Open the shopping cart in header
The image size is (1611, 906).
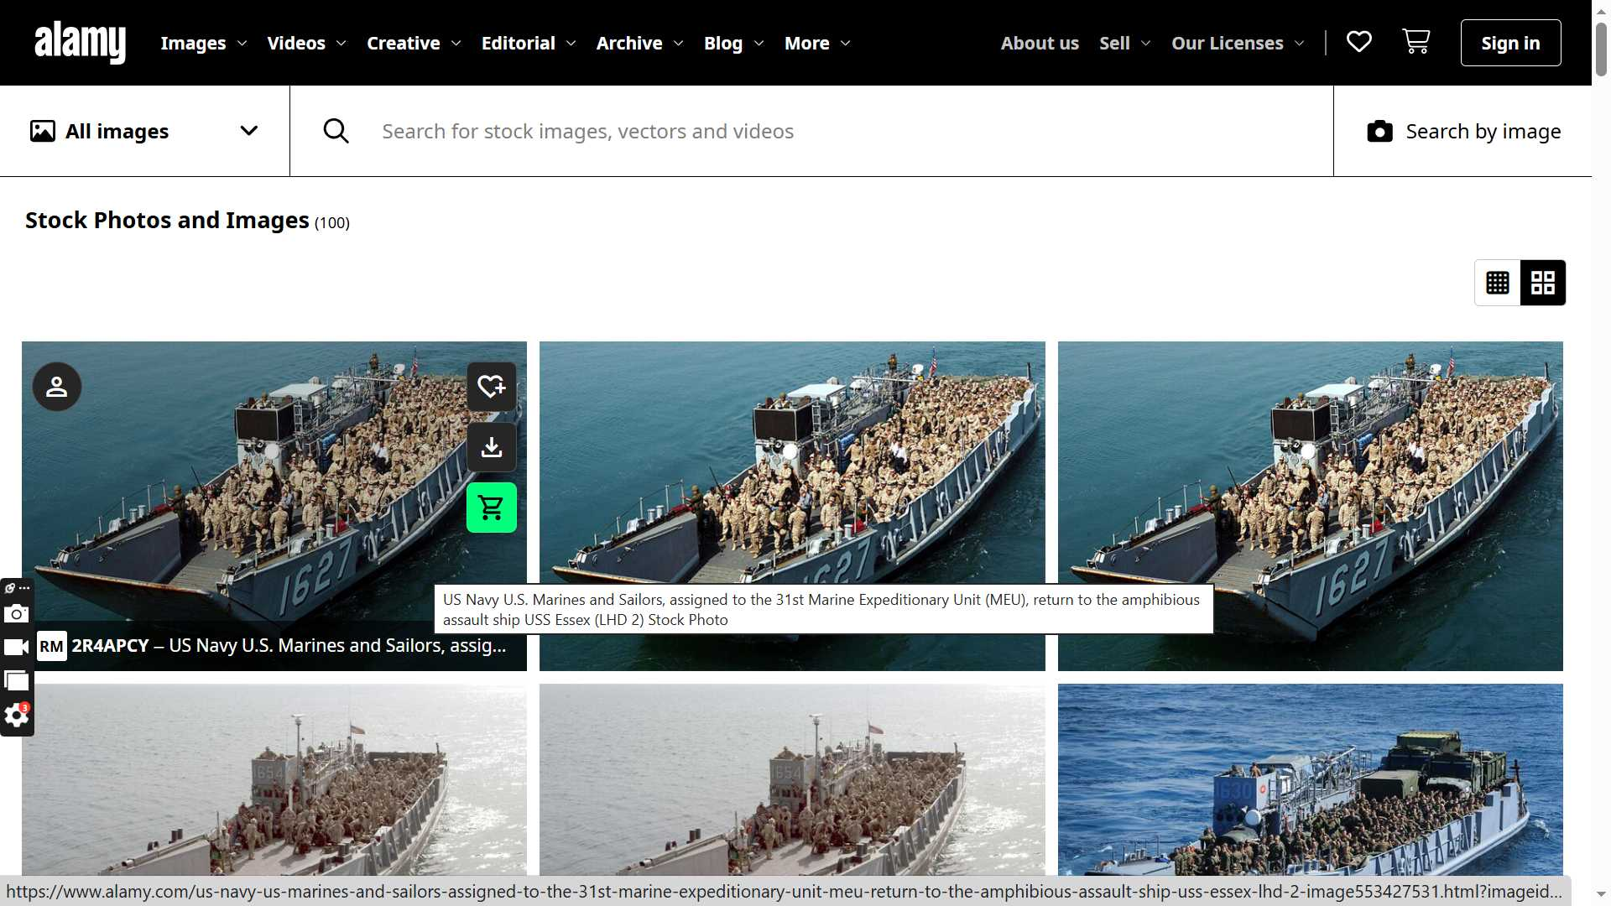(1416, 42)
